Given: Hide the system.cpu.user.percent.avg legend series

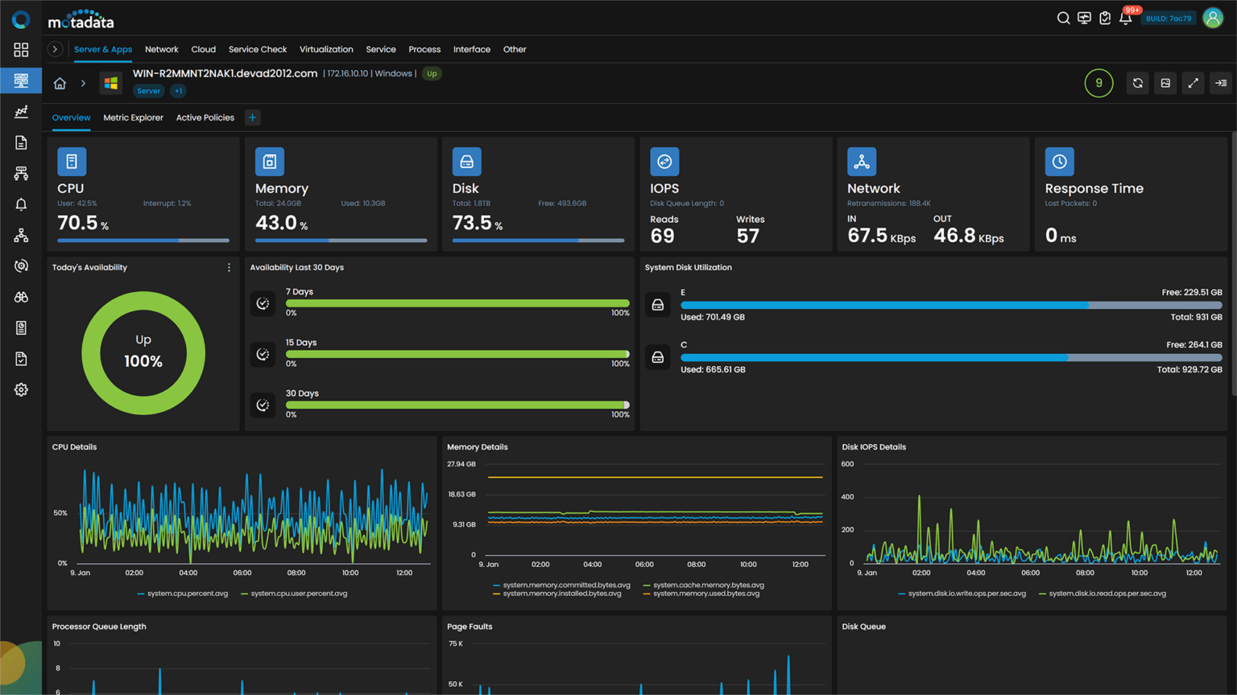Looking at the screenshot, I should 300,593.
